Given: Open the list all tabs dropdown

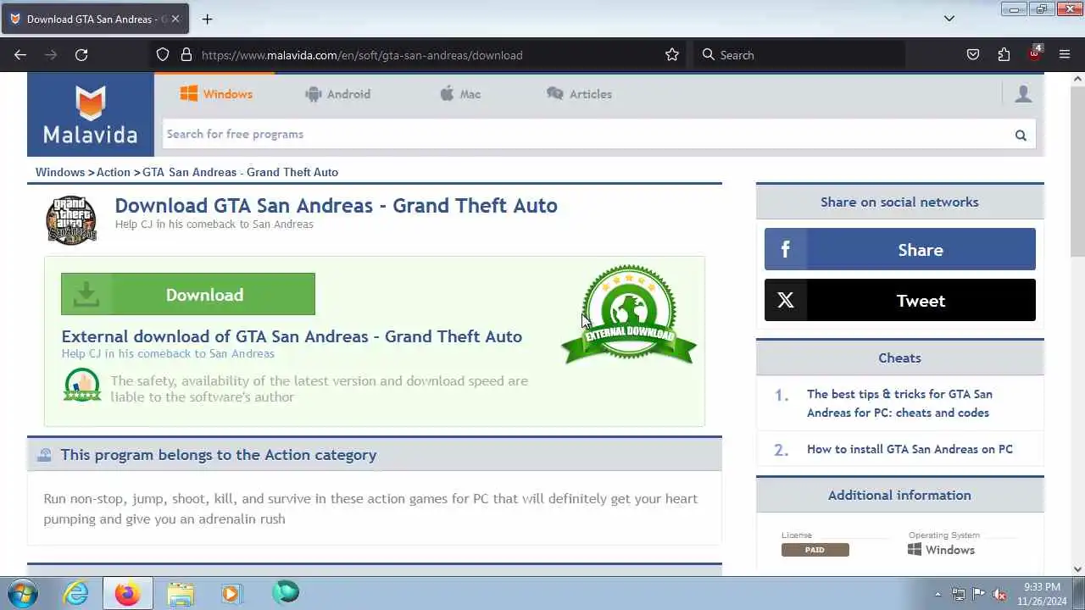Looking at the screenshot, I should 949,19.
